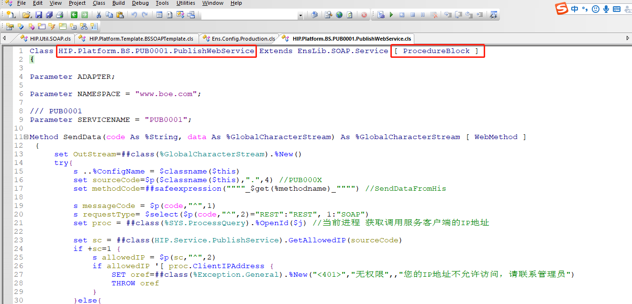632x304 pixels.
Task: Click the Paste clipboard icon
Action: point(119,15)
